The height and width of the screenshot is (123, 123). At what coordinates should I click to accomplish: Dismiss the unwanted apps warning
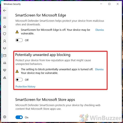pyautogui.click(x=99, y=69)
